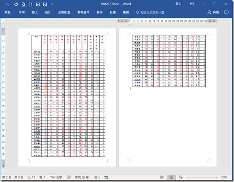Click the right indent marker on horizontal ruler

click(x=208, y=22)
